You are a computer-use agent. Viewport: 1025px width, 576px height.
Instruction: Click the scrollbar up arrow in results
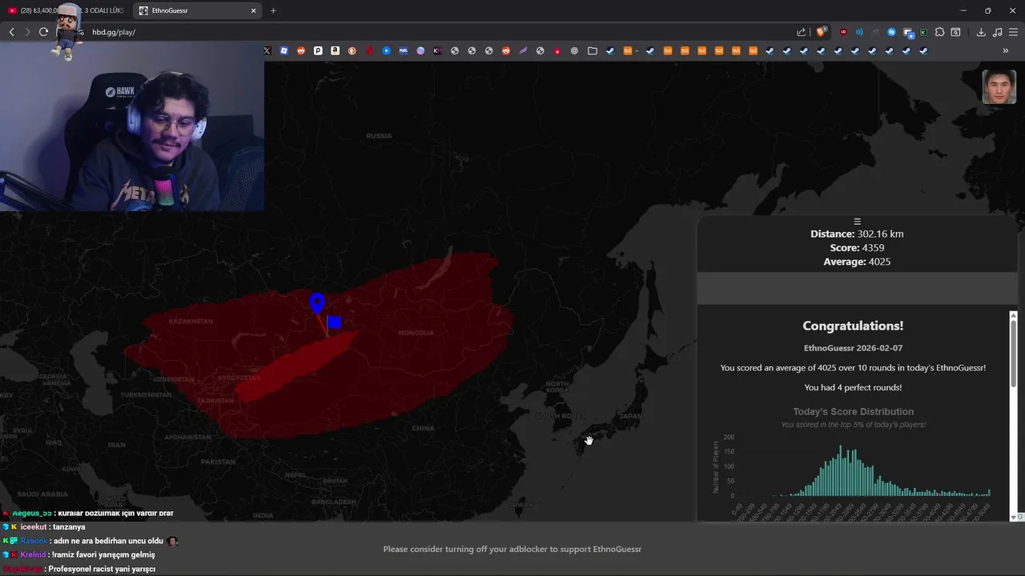1013,315
